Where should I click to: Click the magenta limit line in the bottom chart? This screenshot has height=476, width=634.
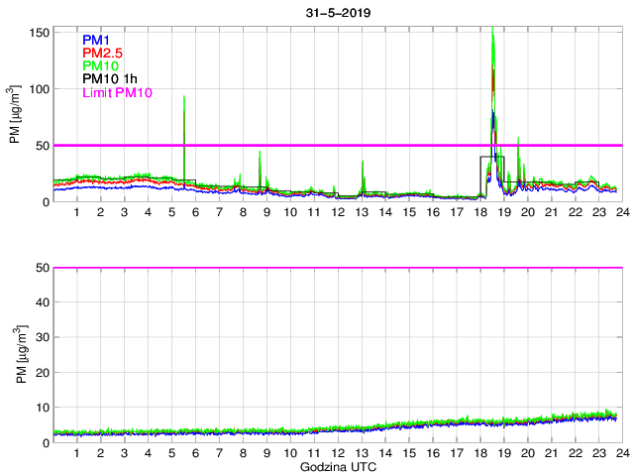point(337,268)
